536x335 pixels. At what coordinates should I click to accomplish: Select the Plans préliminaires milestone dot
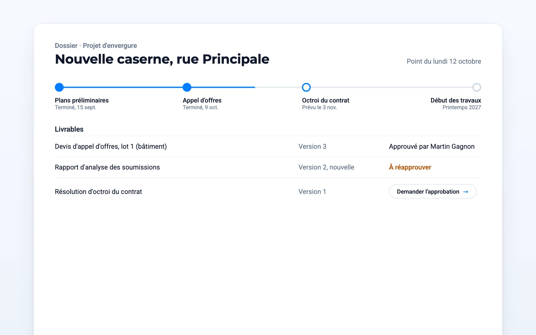59,87
